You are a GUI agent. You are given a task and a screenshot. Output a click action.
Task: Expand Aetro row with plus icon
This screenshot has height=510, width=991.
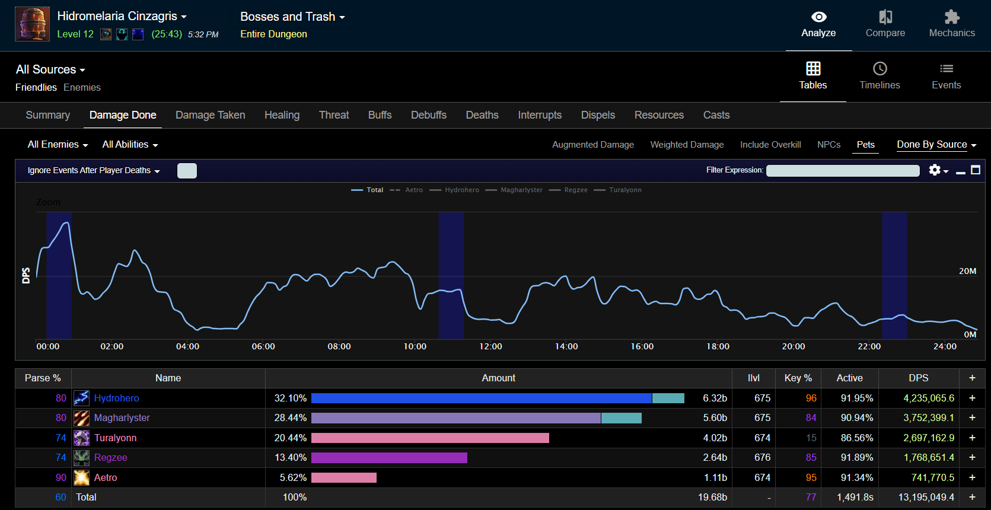972,477
